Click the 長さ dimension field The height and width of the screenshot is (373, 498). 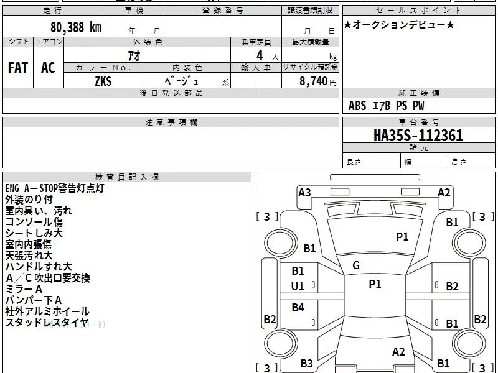(x=372, y=162)
